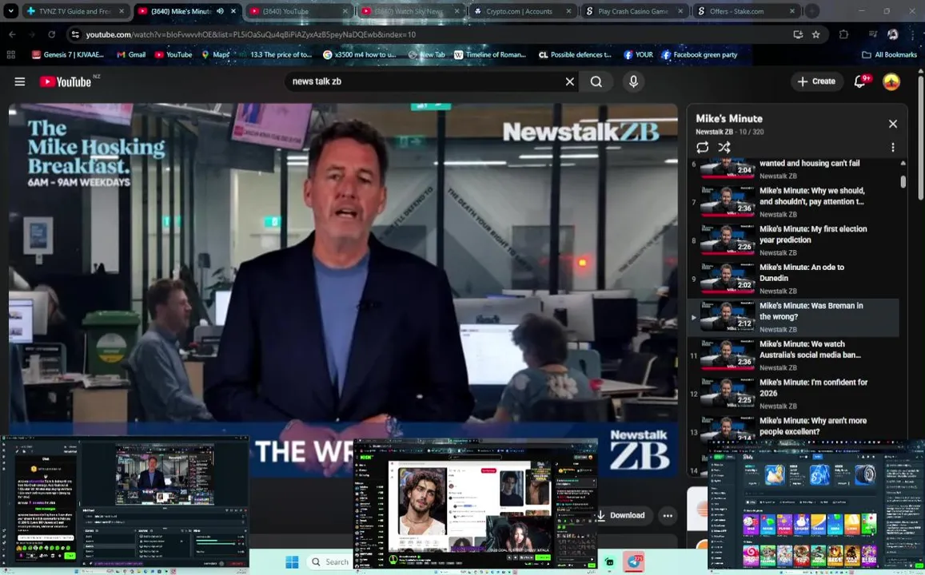Start voice search with microphone icon
The height and width of the screenshot is (575, 925).
pos(633,81)
